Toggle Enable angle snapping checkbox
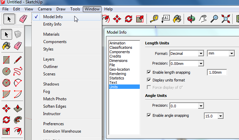Viewport: 239px width, 140px height. (x=149, y=115)
